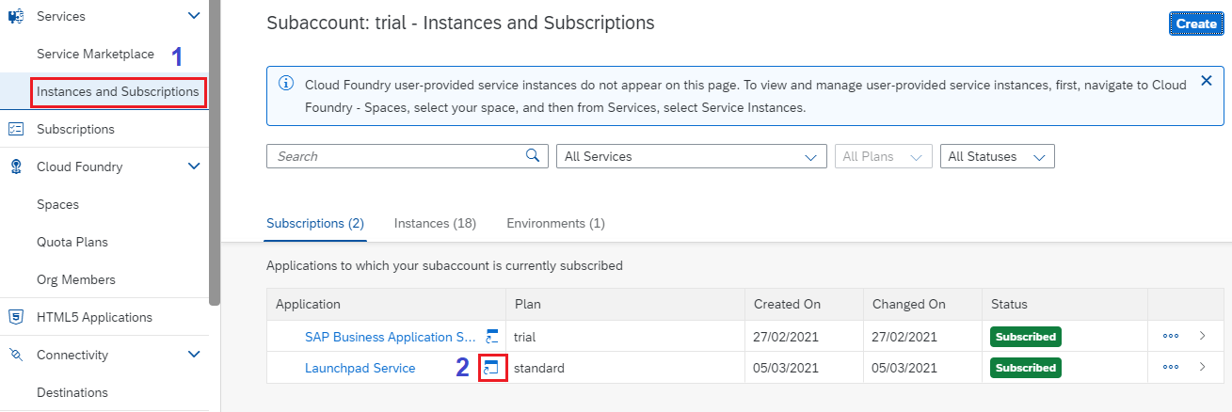This screenshot has width=1232, height=412.
Task: Click into the Search input field
Action: point(395,156)
